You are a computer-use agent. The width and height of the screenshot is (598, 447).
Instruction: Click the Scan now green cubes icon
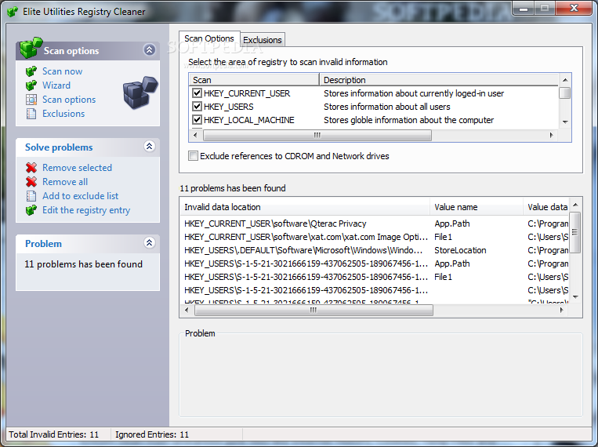31,71
